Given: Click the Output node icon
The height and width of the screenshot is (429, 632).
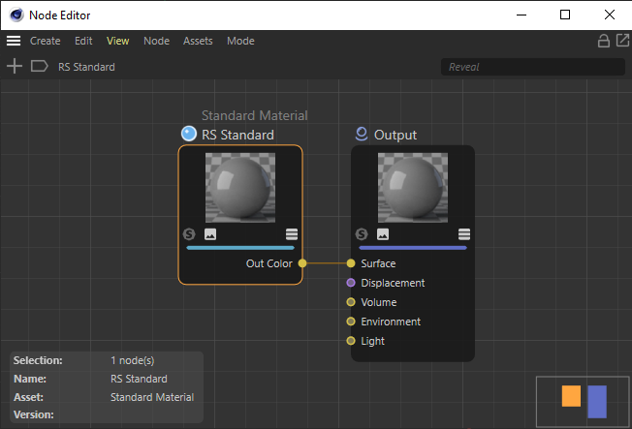Looking at the screenshot, I should point(362,134).
